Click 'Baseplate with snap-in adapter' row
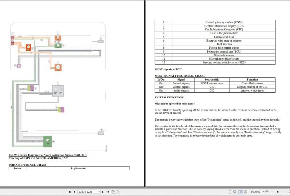Viewport: 290px width, 196px height. (x=215, y=41)
